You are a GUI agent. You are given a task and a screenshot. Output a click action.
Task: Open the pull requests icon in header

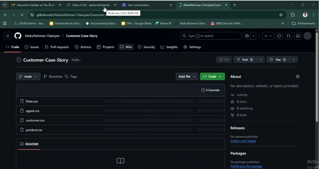coord(288,35)
